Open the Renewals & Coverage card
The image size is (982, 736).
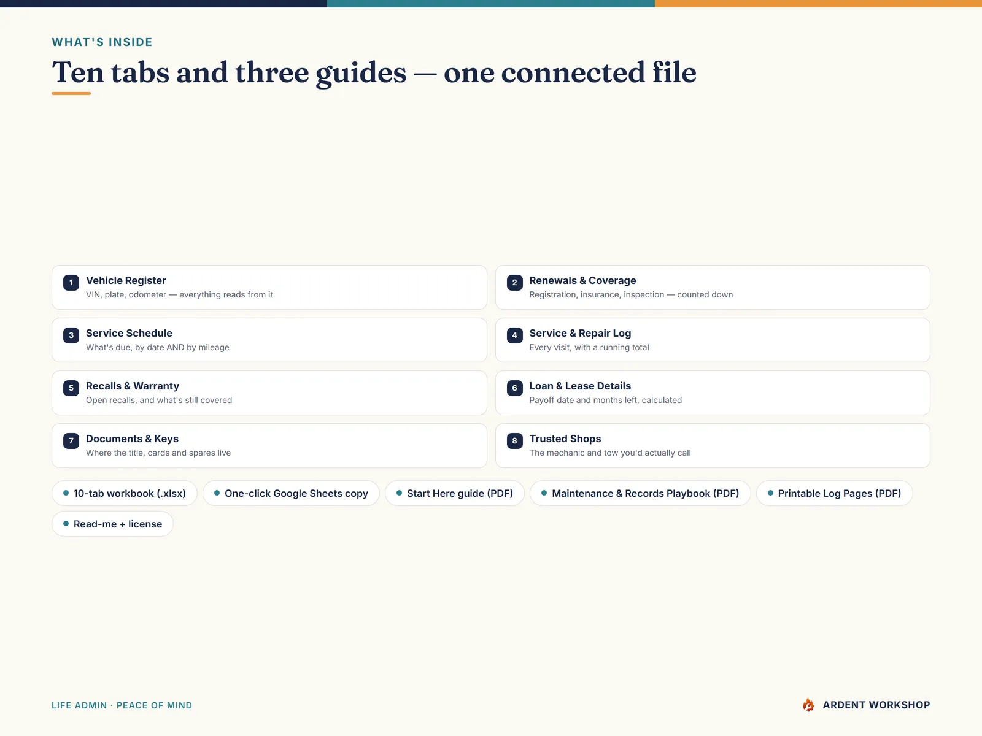713,288
